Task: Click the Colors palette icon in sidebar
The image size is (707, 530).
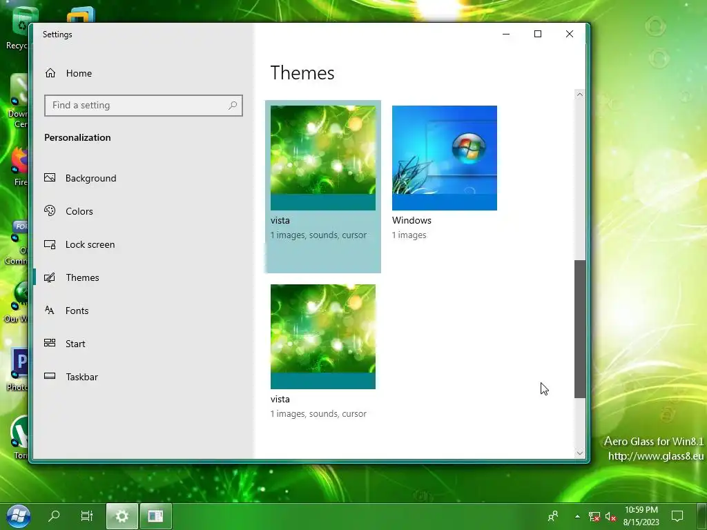Action: 50,210
